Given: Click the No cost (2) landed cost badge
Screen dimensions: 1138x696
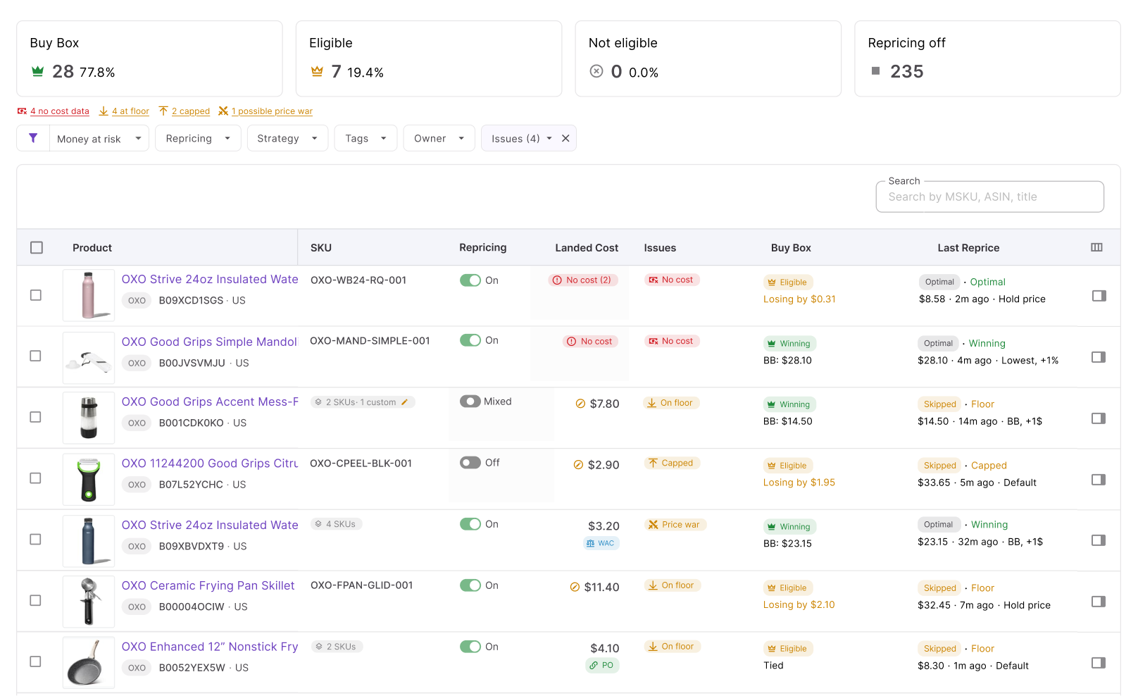Looking at the screenshot, I should (583, 280).
